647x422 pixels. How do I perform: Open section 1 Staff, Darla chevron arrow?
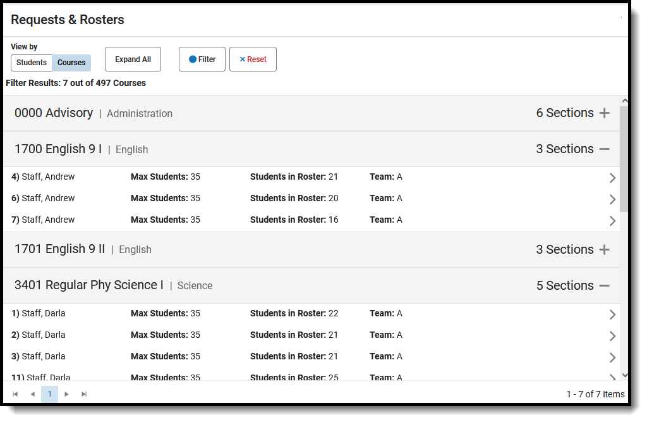pyautogui.click(x=612, y=314)
